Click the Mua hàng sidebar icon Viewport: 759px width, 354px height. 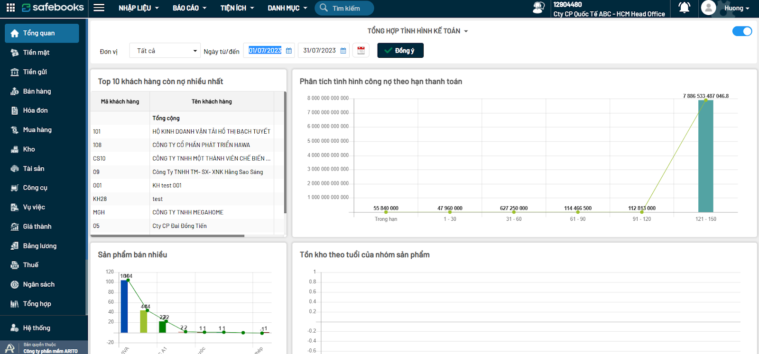click(15, 130)
